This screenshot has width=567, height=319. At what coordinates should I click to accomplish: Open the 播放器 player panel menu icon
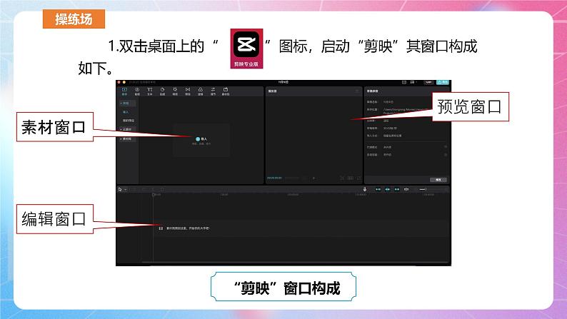tap(357, 91)
